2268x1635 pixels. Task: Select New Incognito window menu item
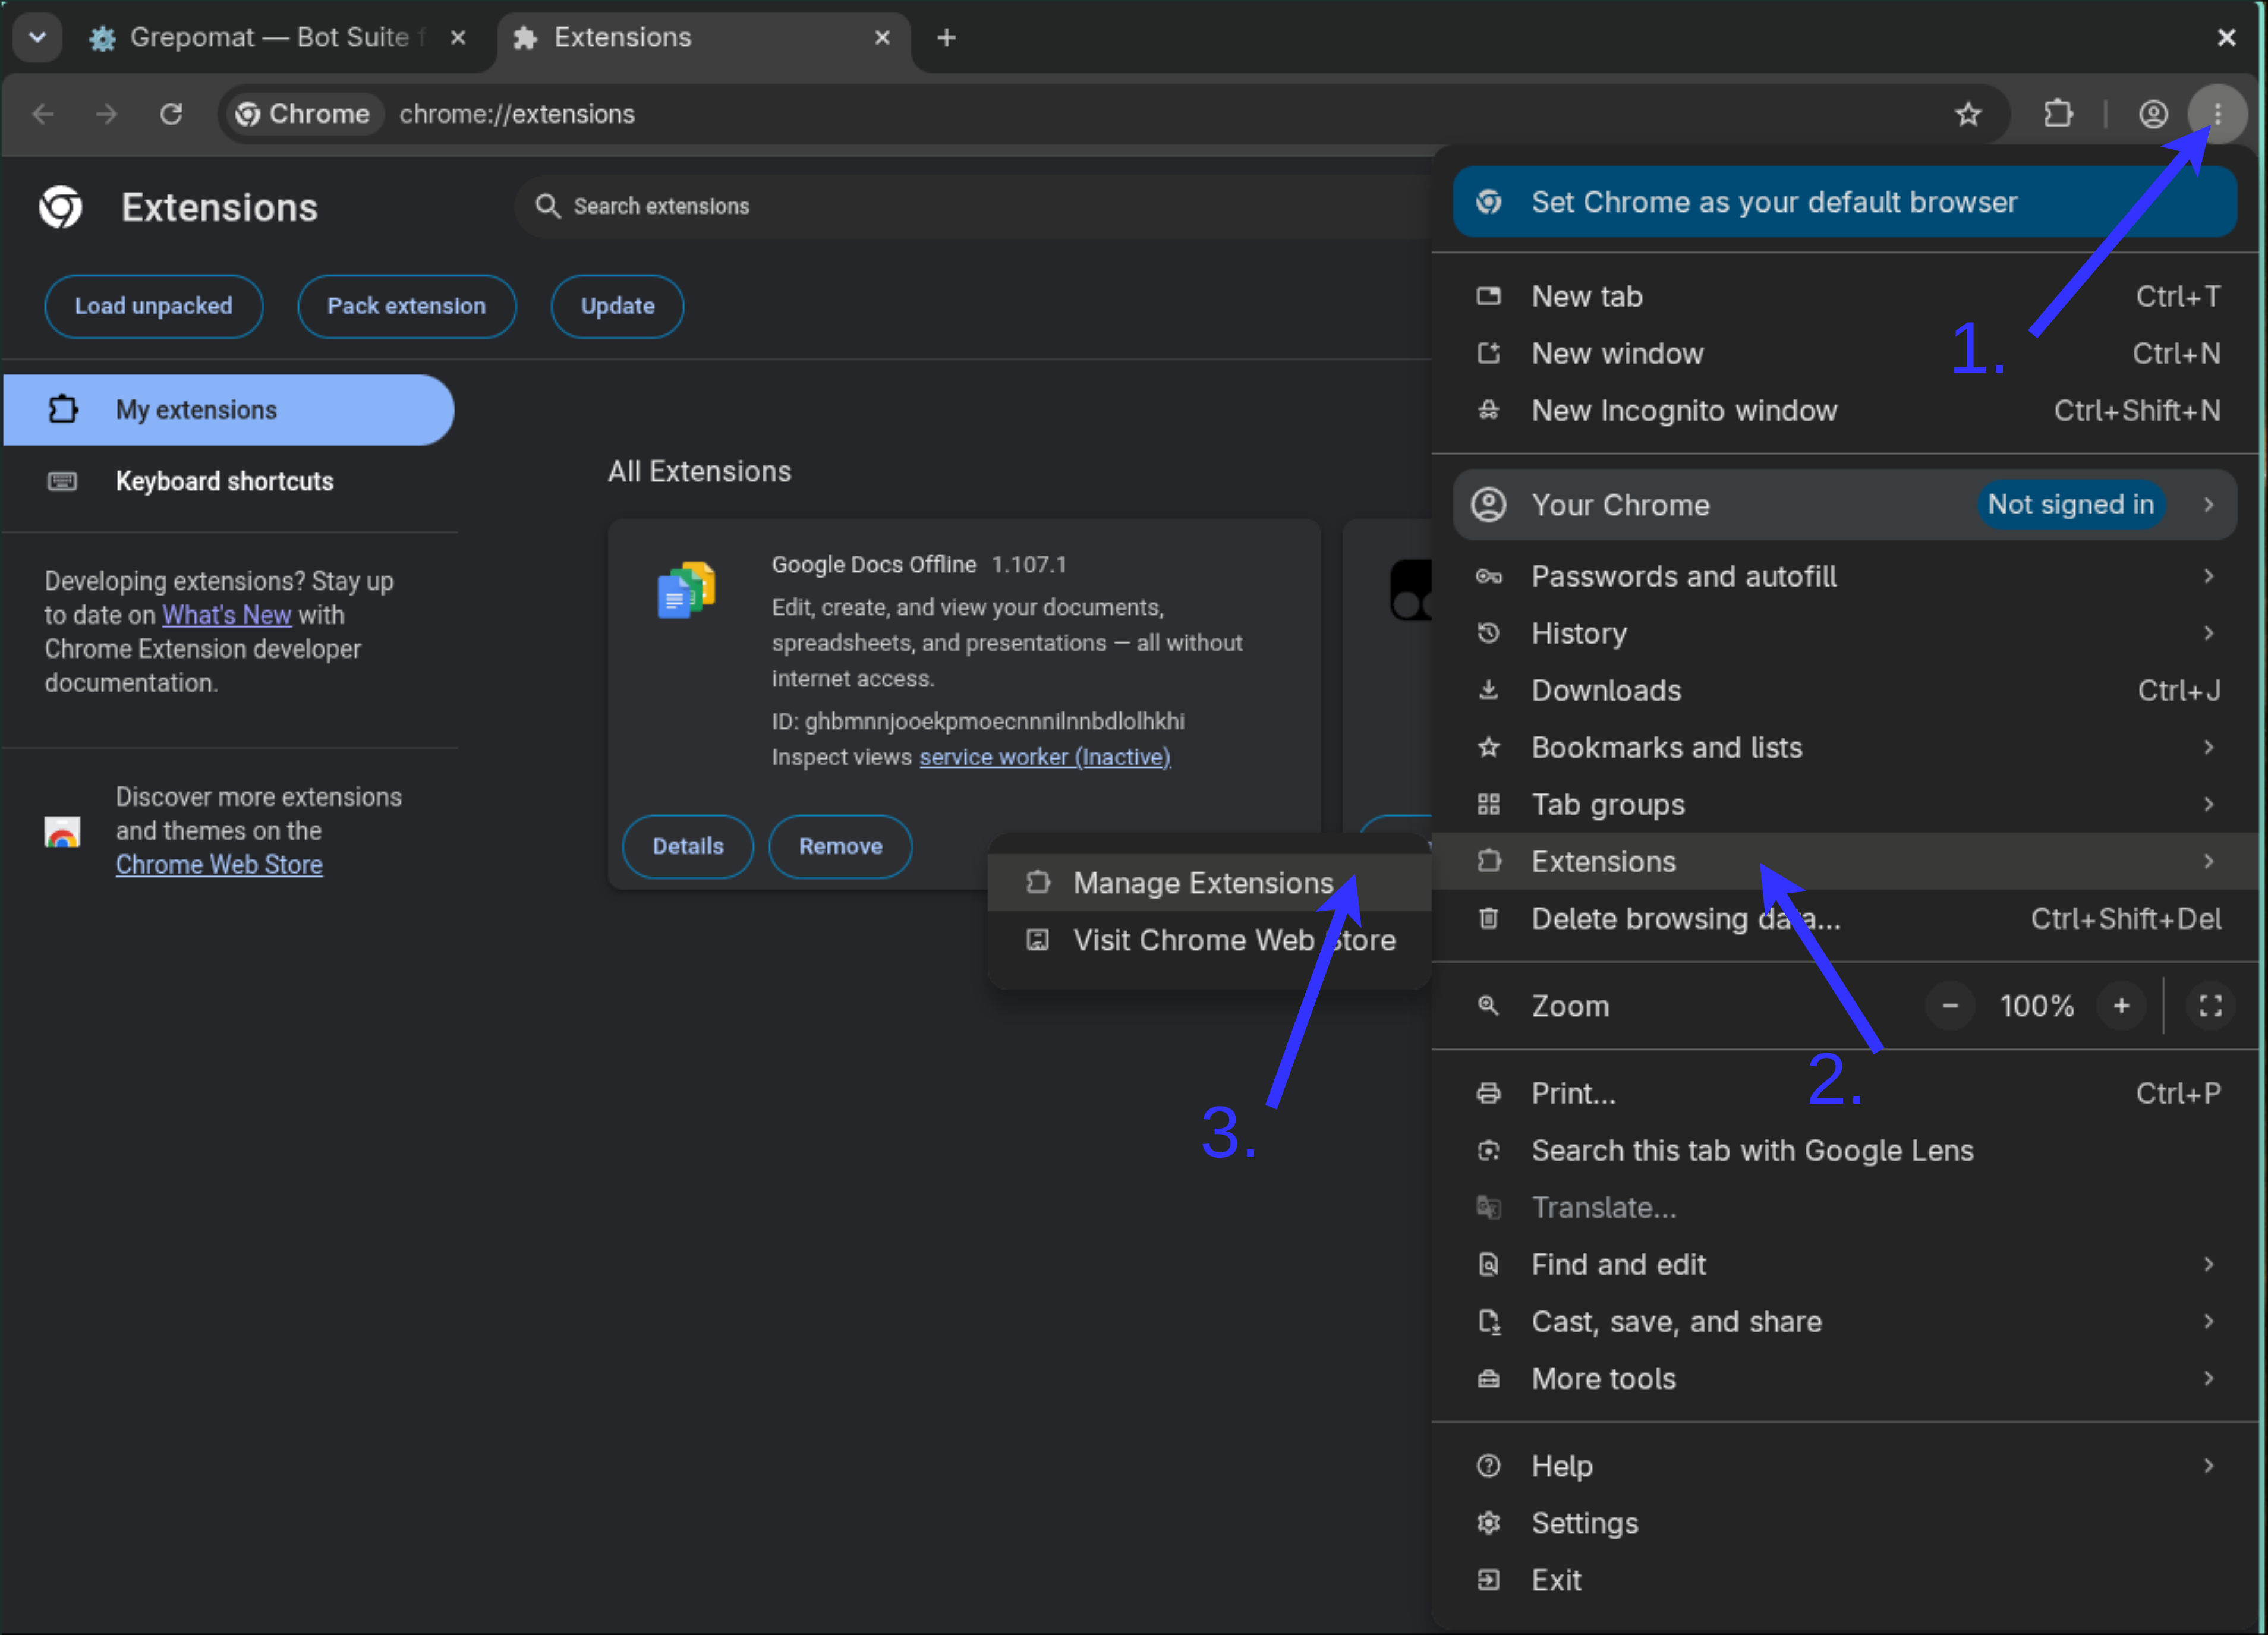pos(1844,410)
